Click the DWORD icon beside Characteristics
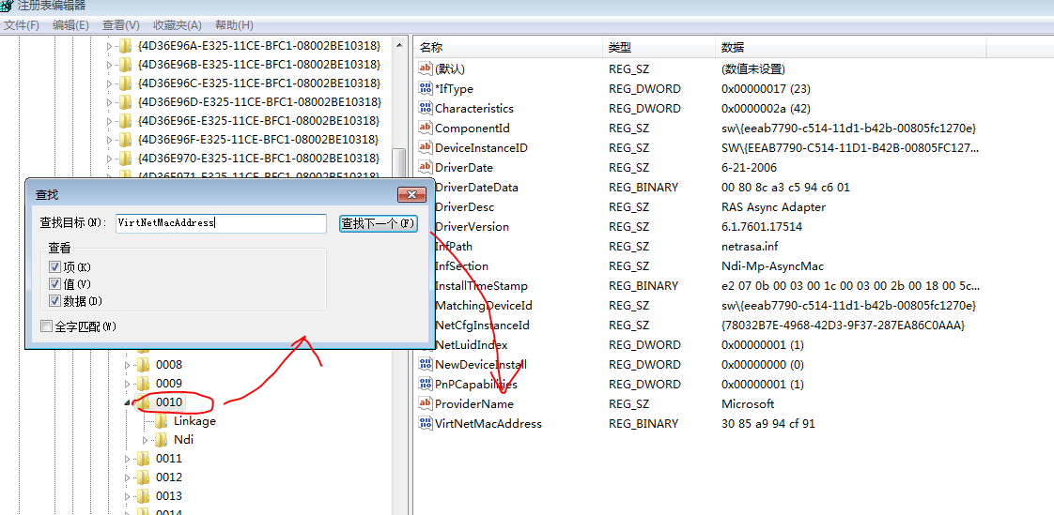Viewport: 1054px width, 515px height. pos(425,109)
